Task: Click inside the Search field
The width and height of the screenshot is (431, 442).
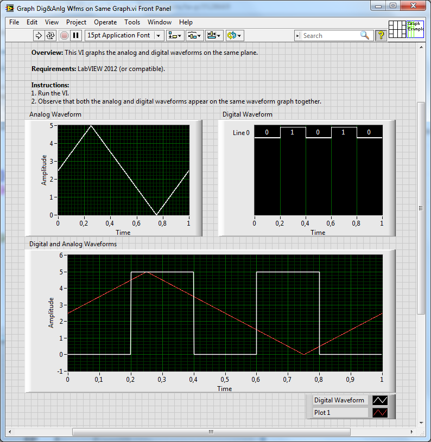Action: [x=330, y=36]
